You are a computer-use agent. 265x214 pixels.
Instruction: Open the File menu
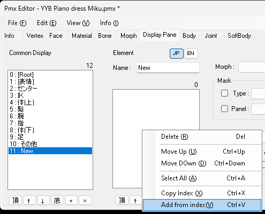pyautogui.click(x=17, y=23)
